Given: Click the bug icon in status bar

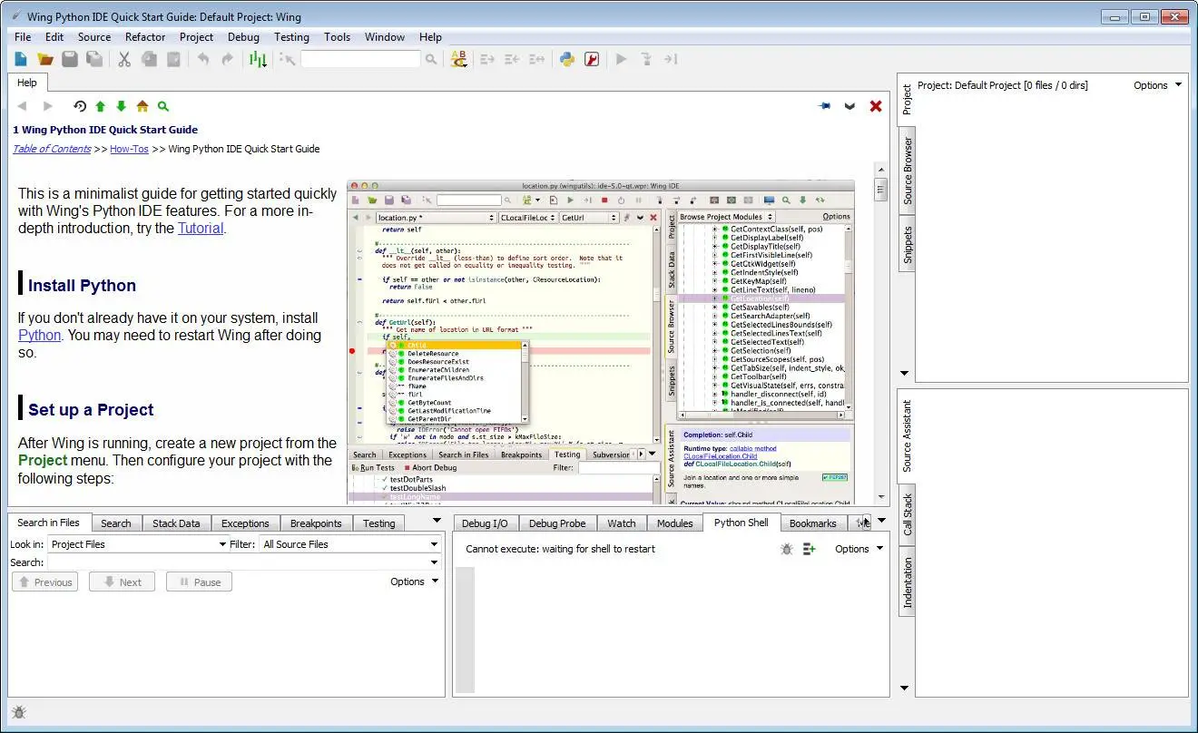Looking at the screenshot, I should (19, 713).
